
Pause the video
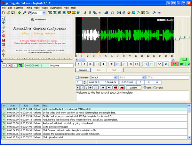14,66
